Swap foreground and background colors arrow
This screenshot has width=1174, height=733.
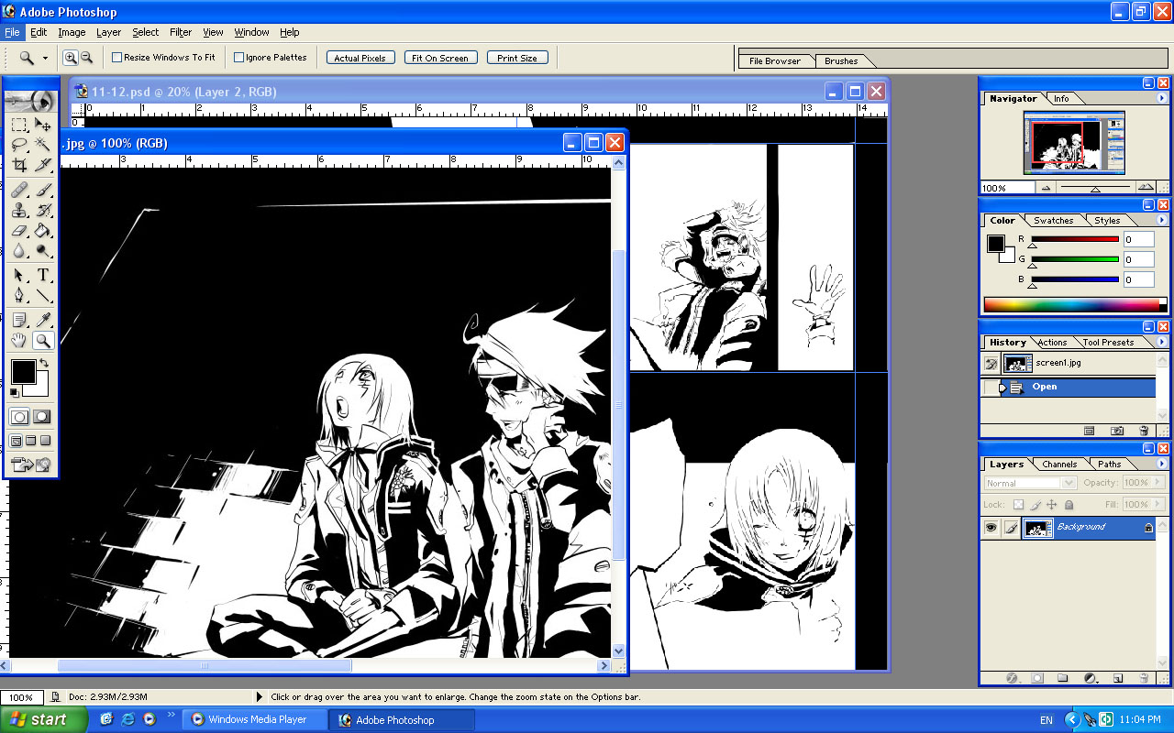point(44,364)
